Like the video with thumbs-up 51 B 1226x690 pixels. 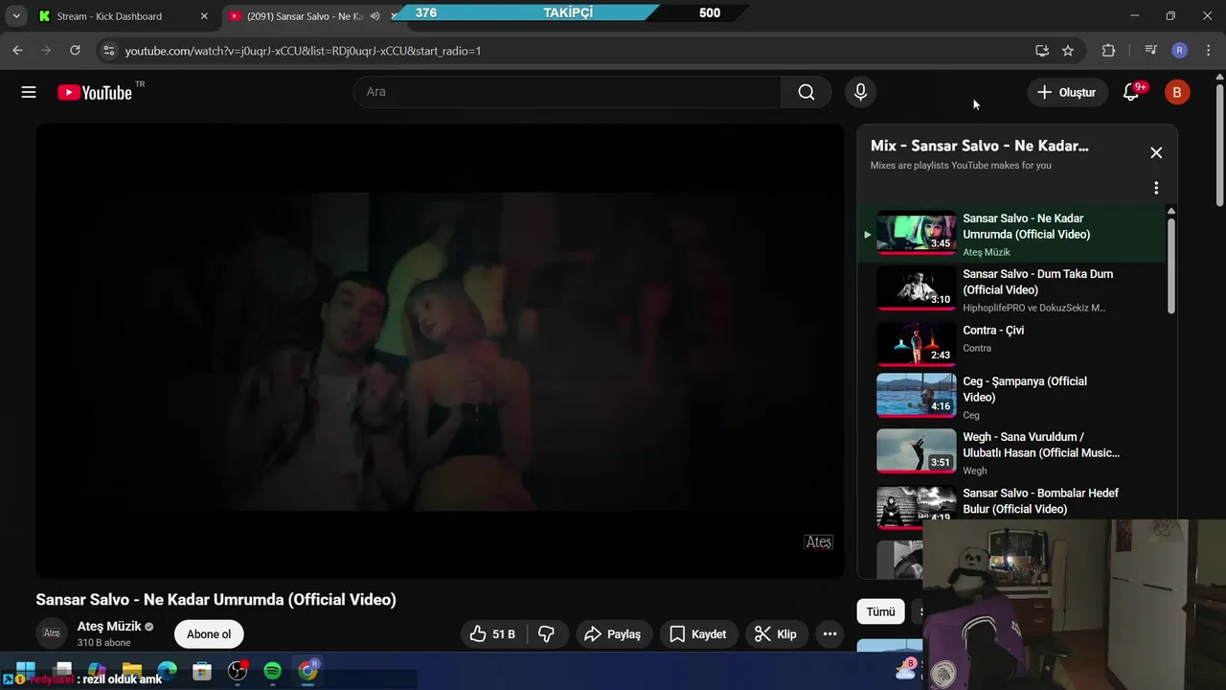coord(492,634)
